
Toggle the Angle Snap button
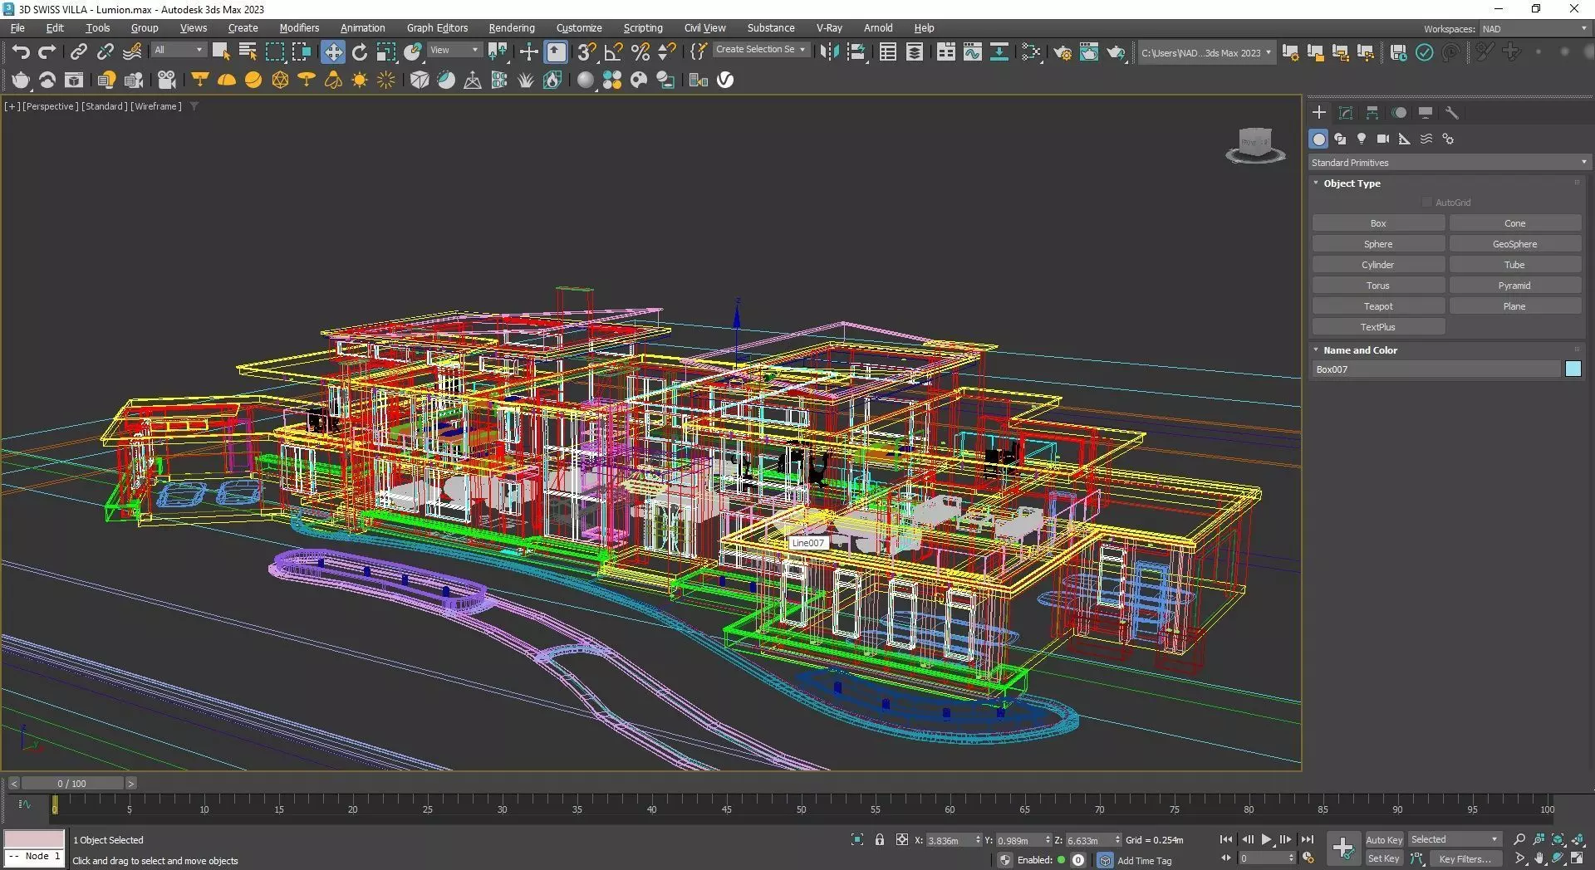tap(613, 52)
